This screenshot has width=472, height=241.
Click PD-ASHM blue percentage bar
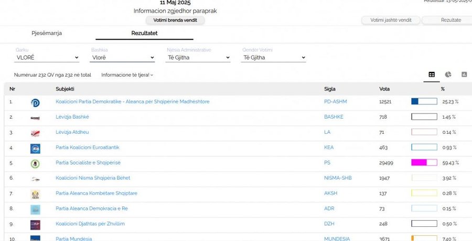tap(424, 101)
